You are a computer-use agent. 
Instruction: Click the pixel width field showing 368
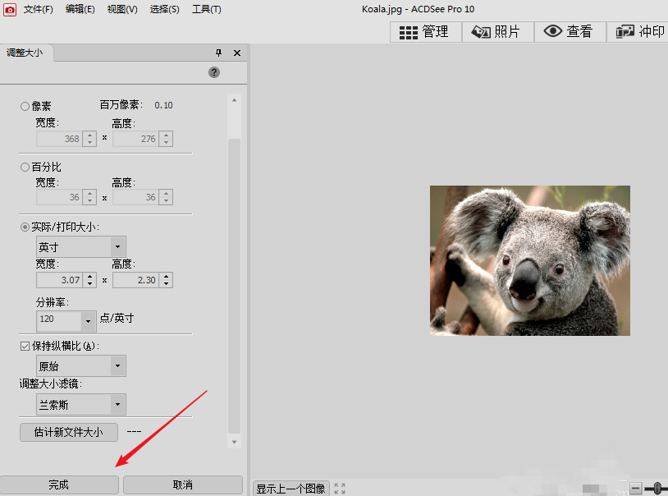pos(59,139)
